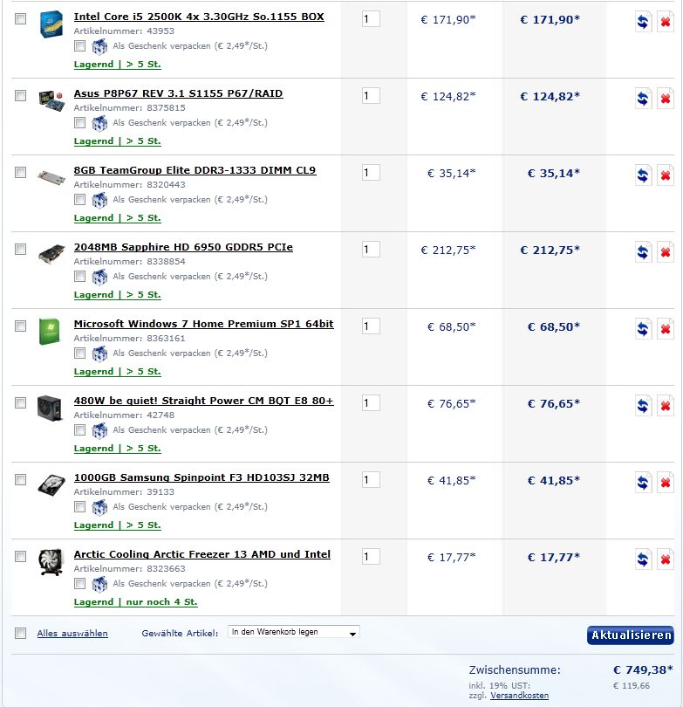This screenshot has width=683, height=707.
Task: Click the Arctic Freezer 13 product thumbnail
Action: (x=51, y=561)
